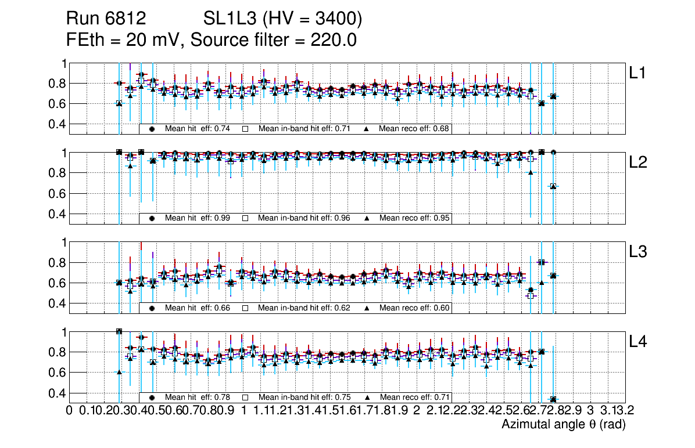This screenshot has height=448, width=695.
Task: Select the 'Mean hit eff: 0.74' legend text
Action: 198,129
